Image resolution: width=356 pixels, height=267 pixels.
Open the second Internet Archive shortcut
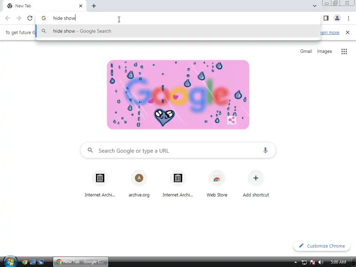(178, 184)
